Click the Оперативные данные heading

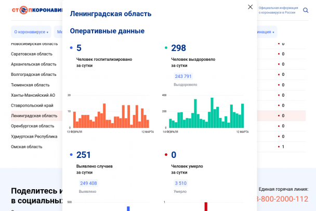[x=107, y=31]
